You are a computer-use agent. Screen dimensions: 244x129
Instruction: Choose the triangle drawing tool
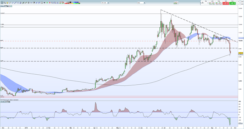point(57,3)
